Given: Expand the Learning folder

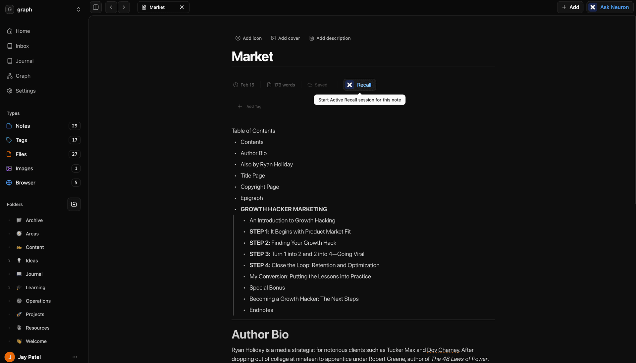Looking at the screenshot, I should [9, 288].
